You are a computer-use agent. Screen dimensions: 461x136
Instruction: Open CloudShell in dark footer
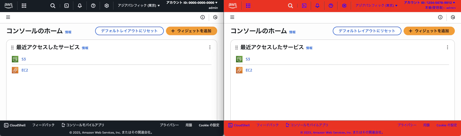click(15, 125)
